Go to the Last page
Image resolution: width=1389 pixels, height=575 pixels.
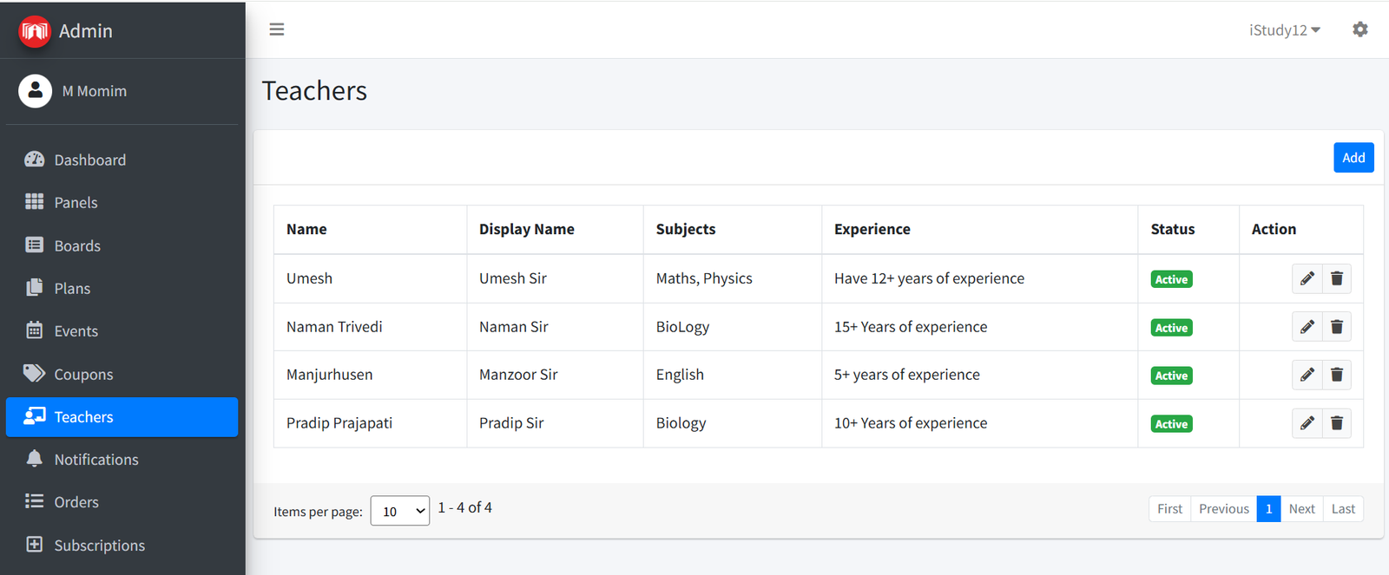[1343, 509]
